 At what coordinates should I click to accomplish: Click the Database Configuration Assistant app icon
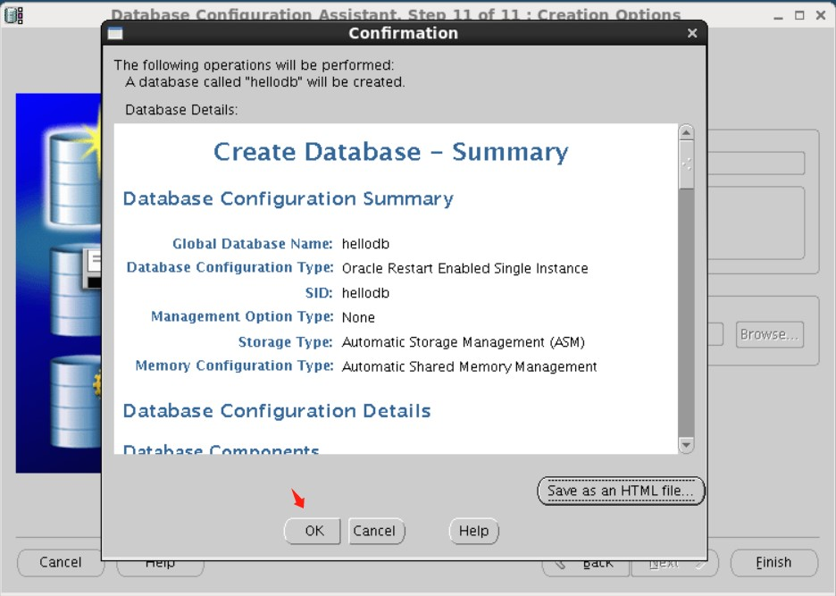13,15
